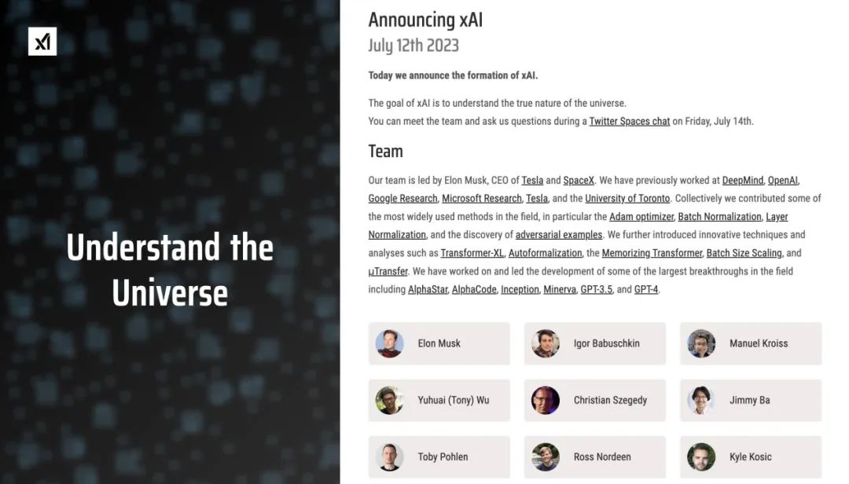Open Toby Pohlen's profile photo
This screenshot has width=849, height=484.
tap(389, 457)
